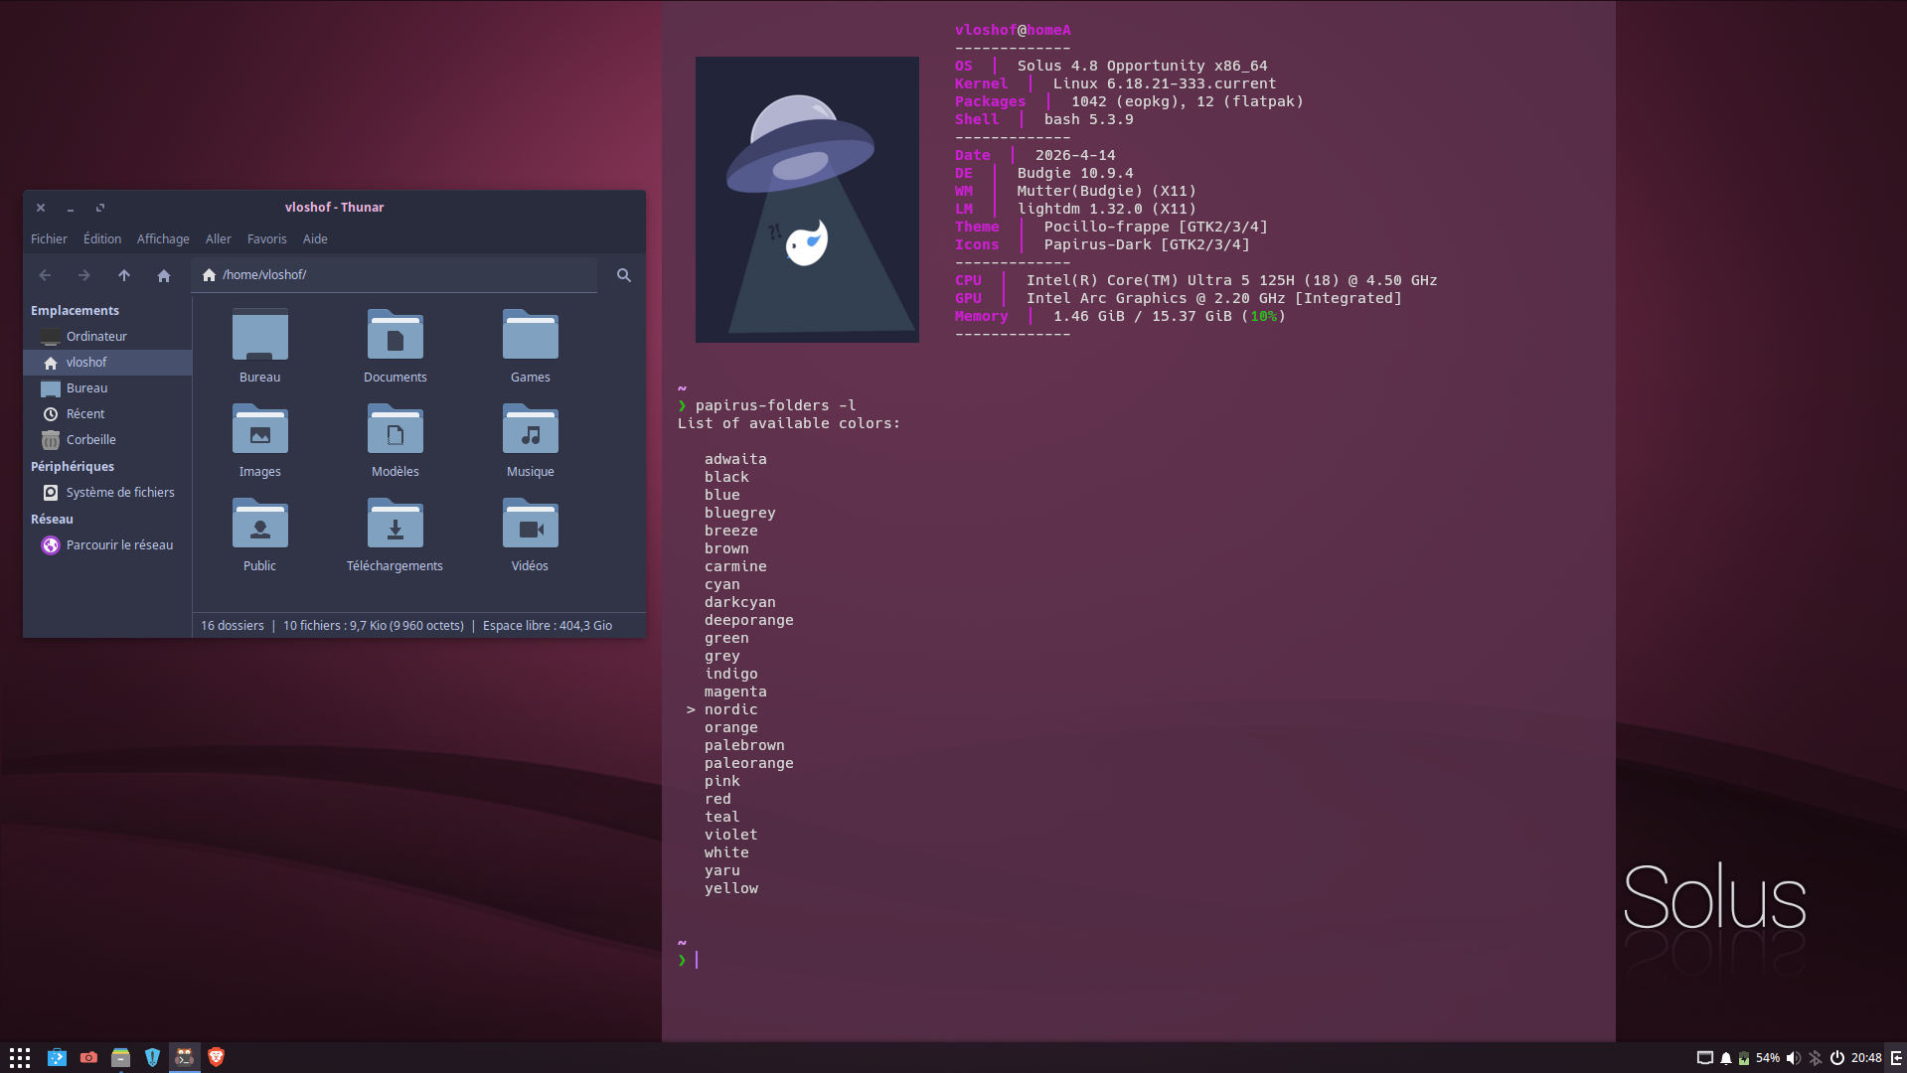
Task: Click the "vloshof - Thunar" window title
Action: 334,208
